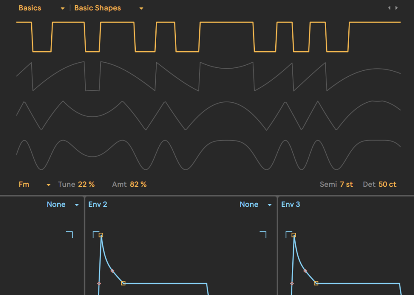The width and height of the screenshot is (414, 295).
Task: Select Env 3 sustain breakpoint square handle
Action: coord(316,283)
